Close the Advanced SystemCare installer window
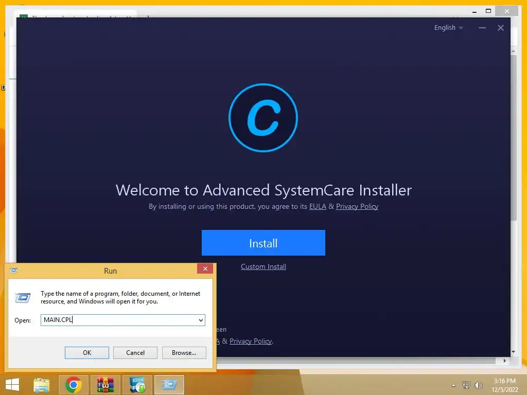527x395 pixels. click(500, 28)
